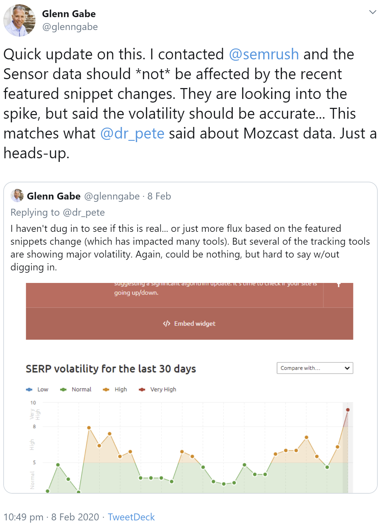Click the code icon beside Embed widget
This screenshot has height=524, width=383.
click(x=166, y=324)
